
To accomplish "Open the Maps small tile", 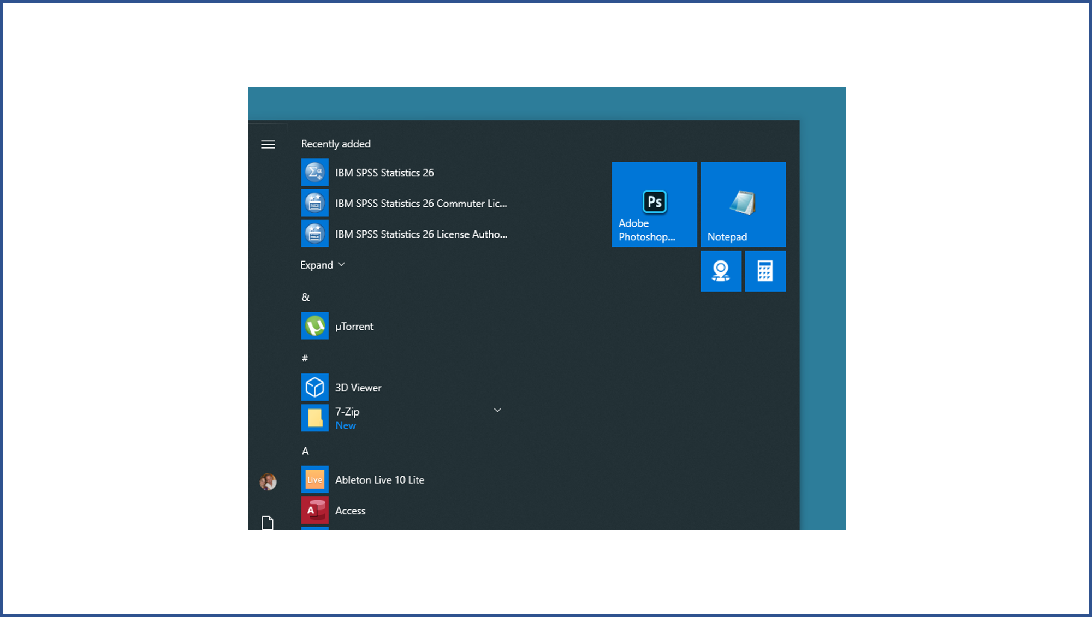I will [x=721, y=271].
